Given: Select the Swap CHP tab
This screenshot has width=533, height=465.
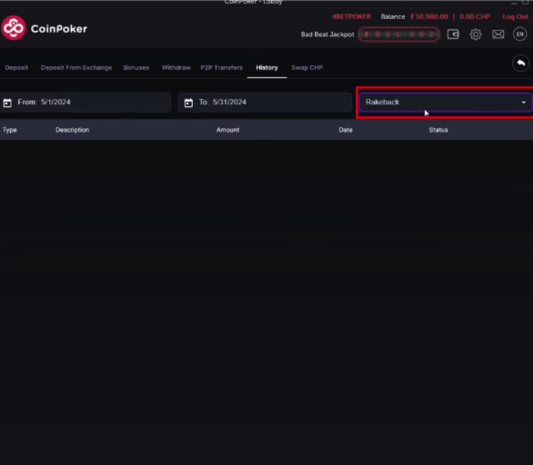Looking at the screenshot, I should coord(307,68).
